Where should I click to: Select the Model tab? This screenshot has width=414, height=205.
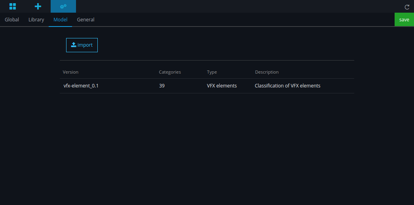click(60, 20)
